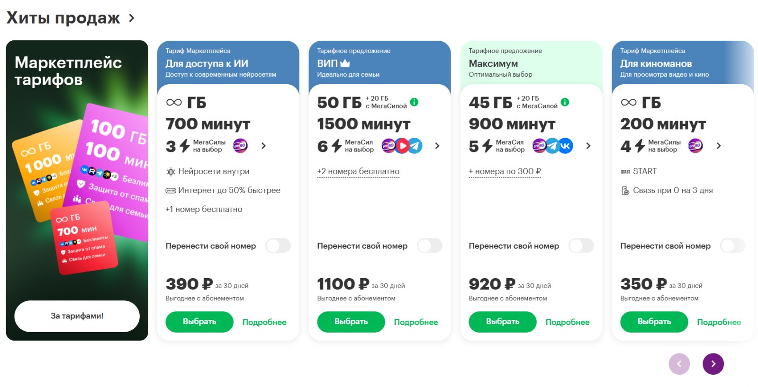Viewport: 758px width, 387px height.
Task: Click the red play icon in the VIP card
Action: [402, 146]
